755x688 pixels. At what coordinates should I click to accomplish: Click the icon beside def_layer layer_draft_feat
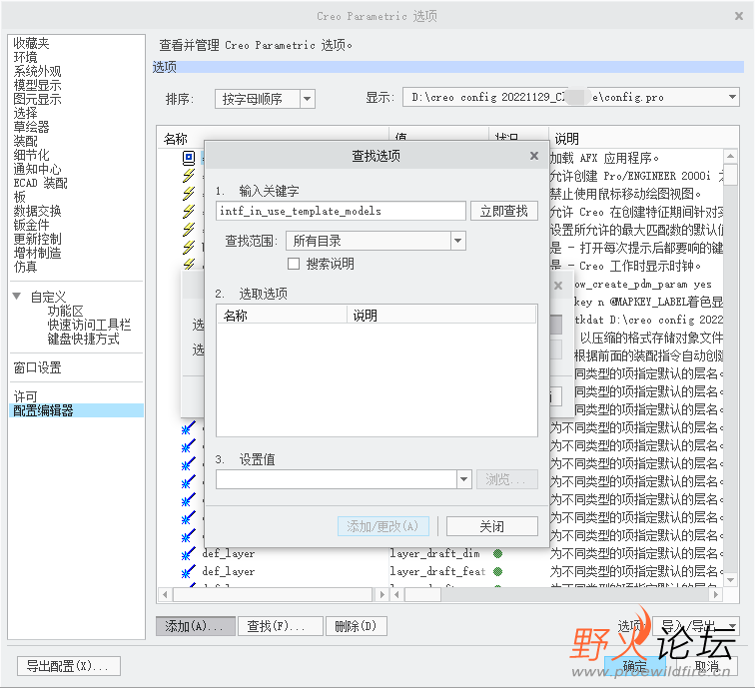(x=189, y=571)
